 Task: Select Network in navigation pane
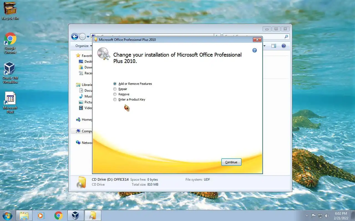84,143
